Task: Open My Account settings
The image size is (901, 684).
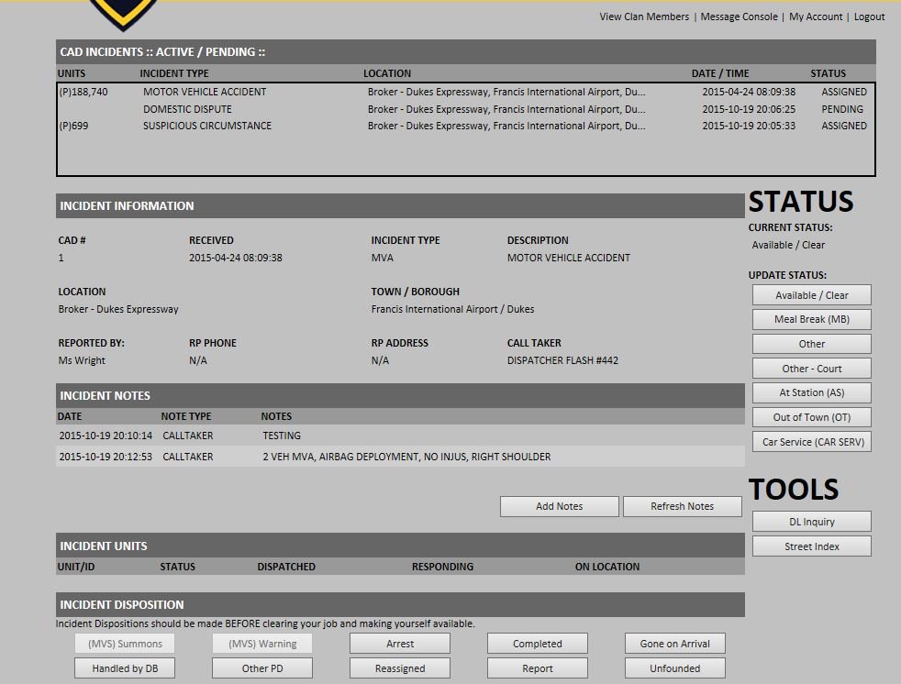Action: [x=815, y=17]
